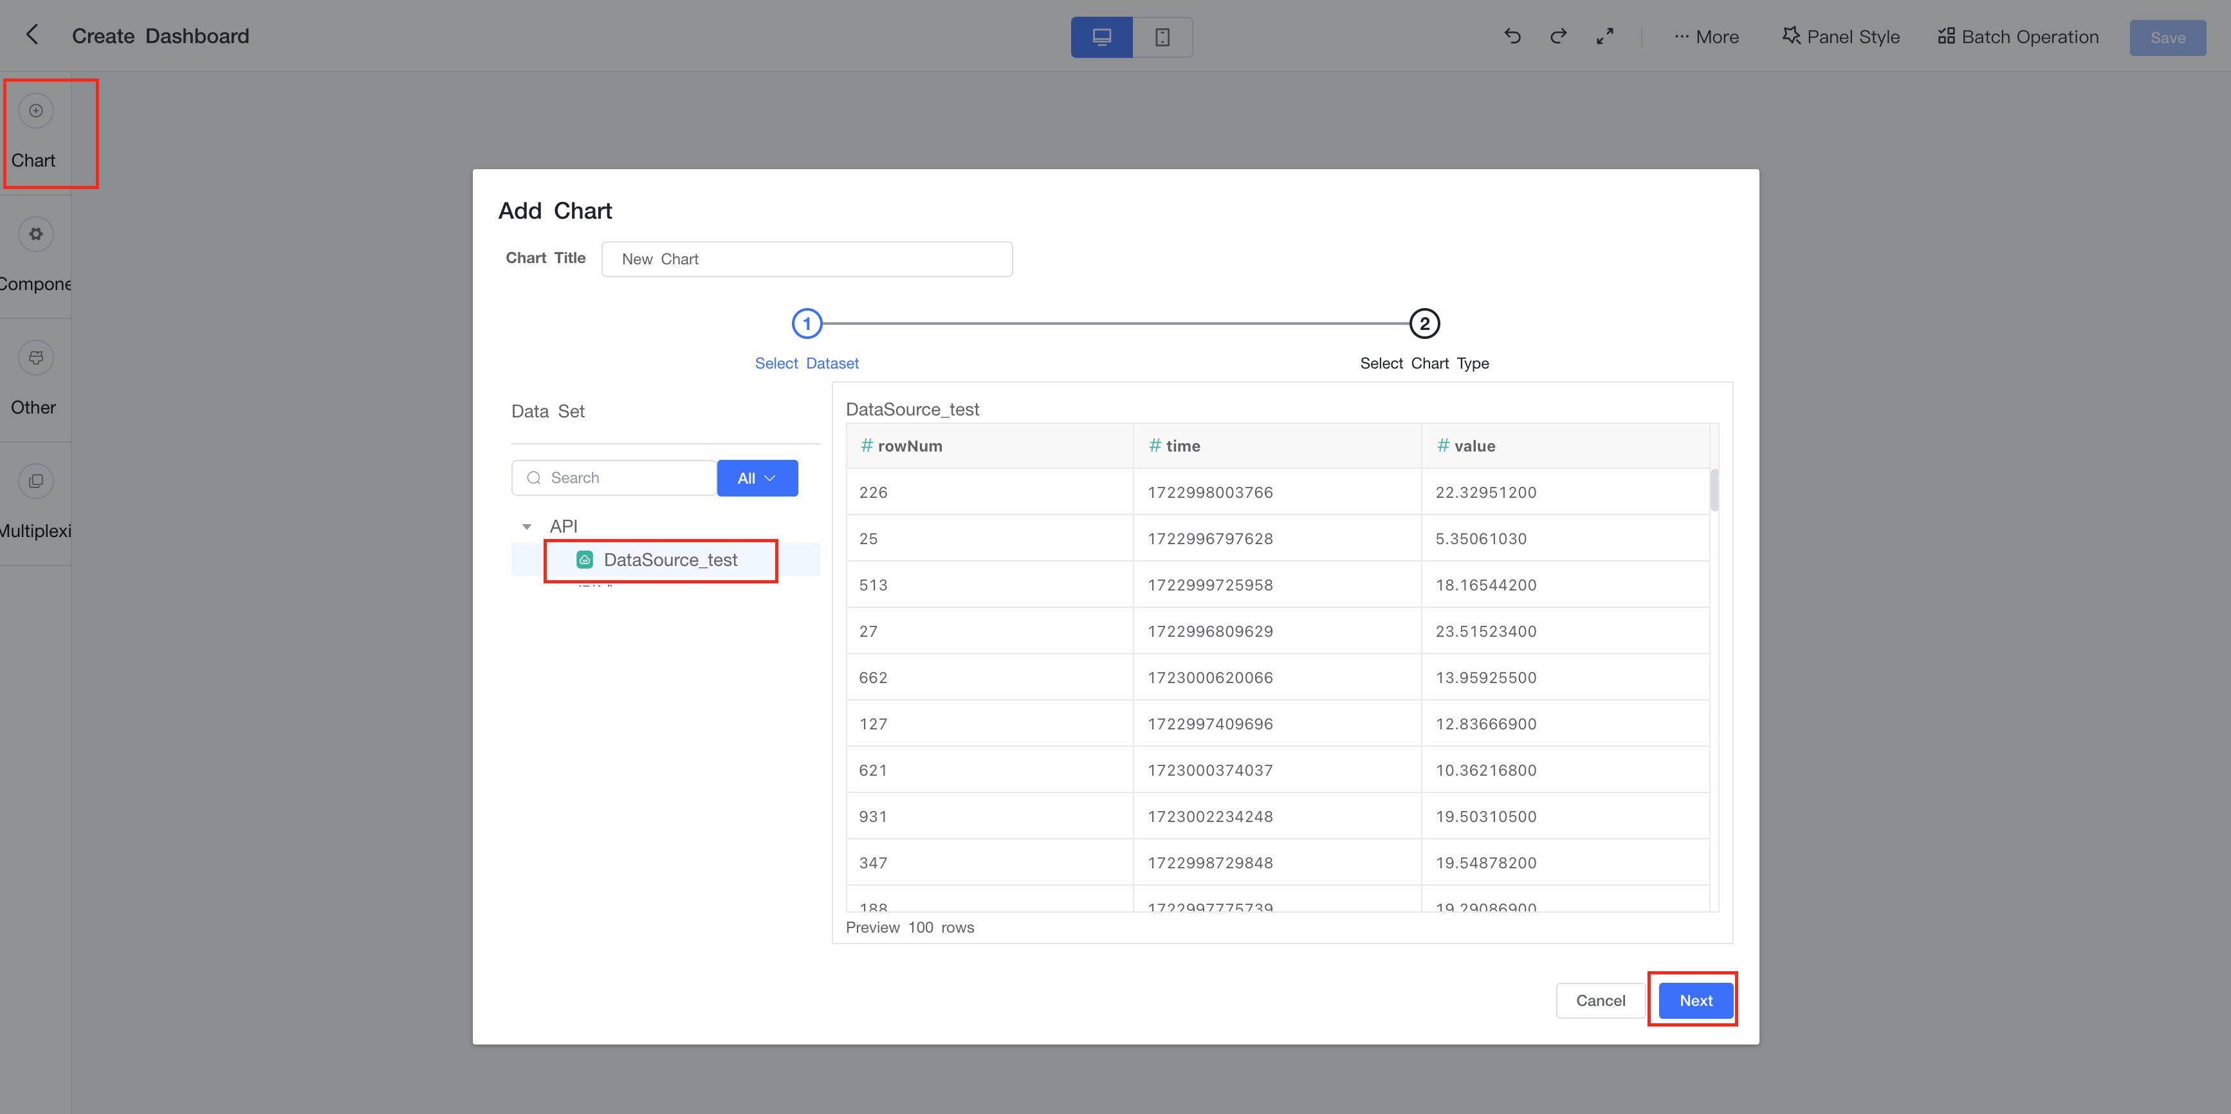Click the Chart add icon in the sidebar
The width and height of the screenshot is (2231, 1114).
click(x=35, y=111)
